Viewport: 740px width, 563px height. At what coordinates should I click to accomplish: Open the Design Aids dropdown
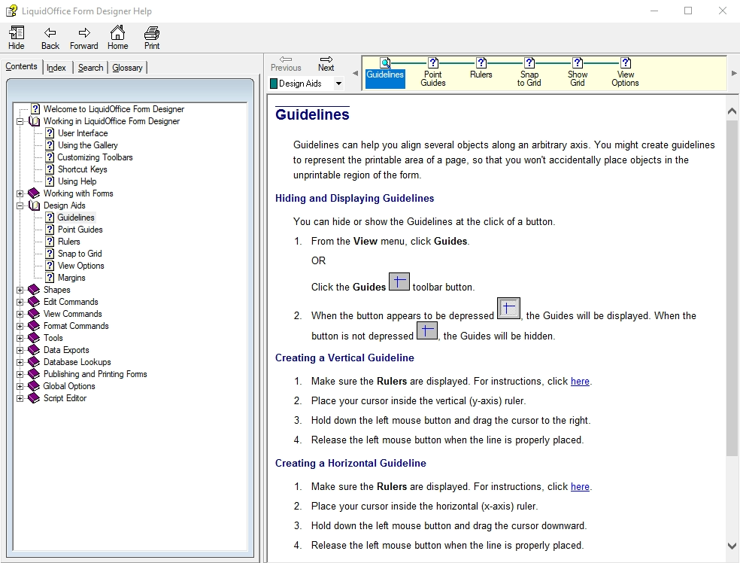(338, 84)
